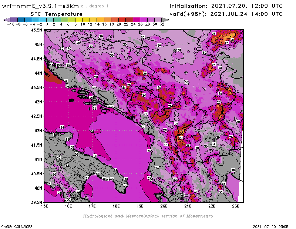Image resolution: width=296 pixels, height=229 pixels.
Task: Click the '42' contour label on the map
Action: click(x=97, y=173)
